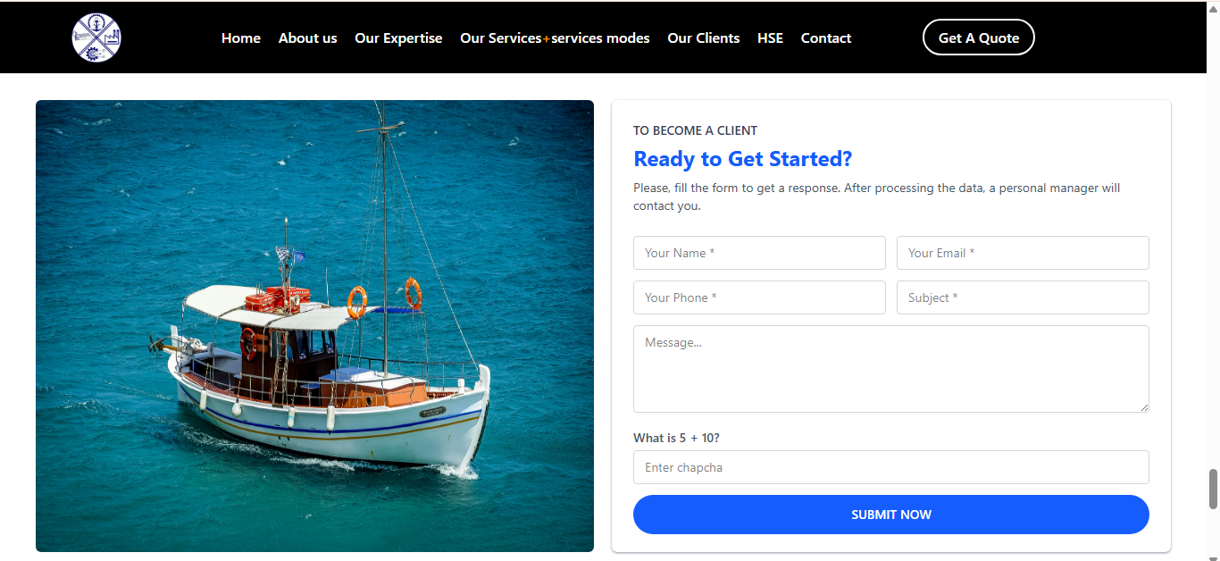Open the Our Expertise menu item
Screen dimensions: 1220x561
tap(398, 38)
